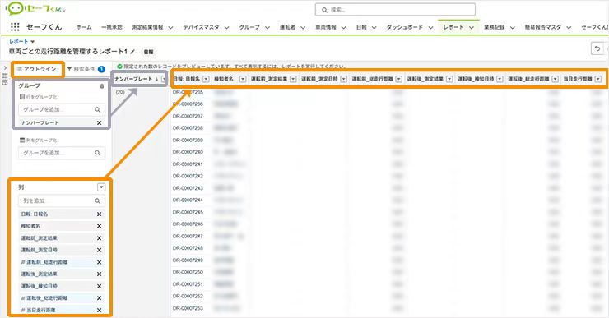The image size is (609, 318).
Task: Expand the デバイスマスタ nav chevron
Action: [226, 28]
